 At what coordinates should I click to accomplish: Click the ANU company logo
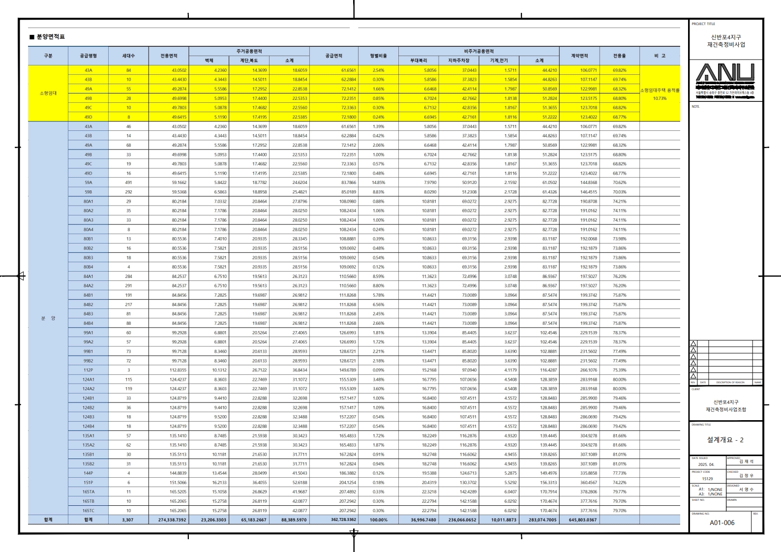point(725,73)
